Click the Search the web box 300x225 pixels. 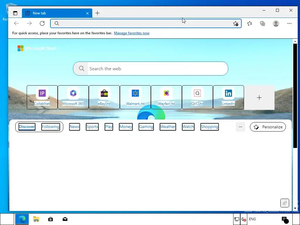tap(151, 69)
